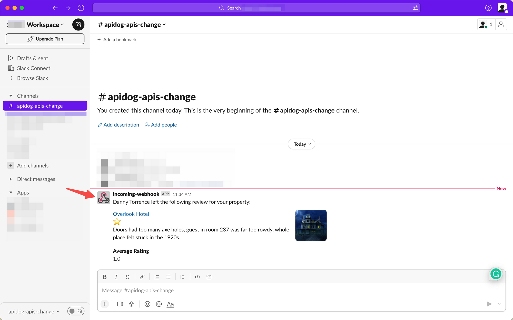Screen dimensions: 513x320
Task: Mention someone with @ icon
Action: [159, 304]
